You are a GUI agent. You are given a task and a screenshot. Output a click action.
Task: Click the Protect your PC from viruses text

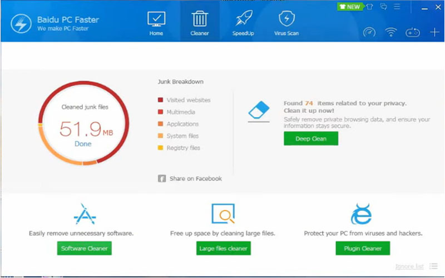click(x=363, y=233)
